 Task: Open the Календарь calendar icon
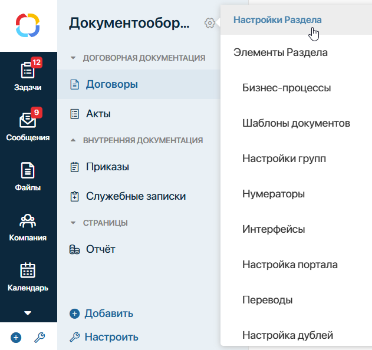coord(28,270)
